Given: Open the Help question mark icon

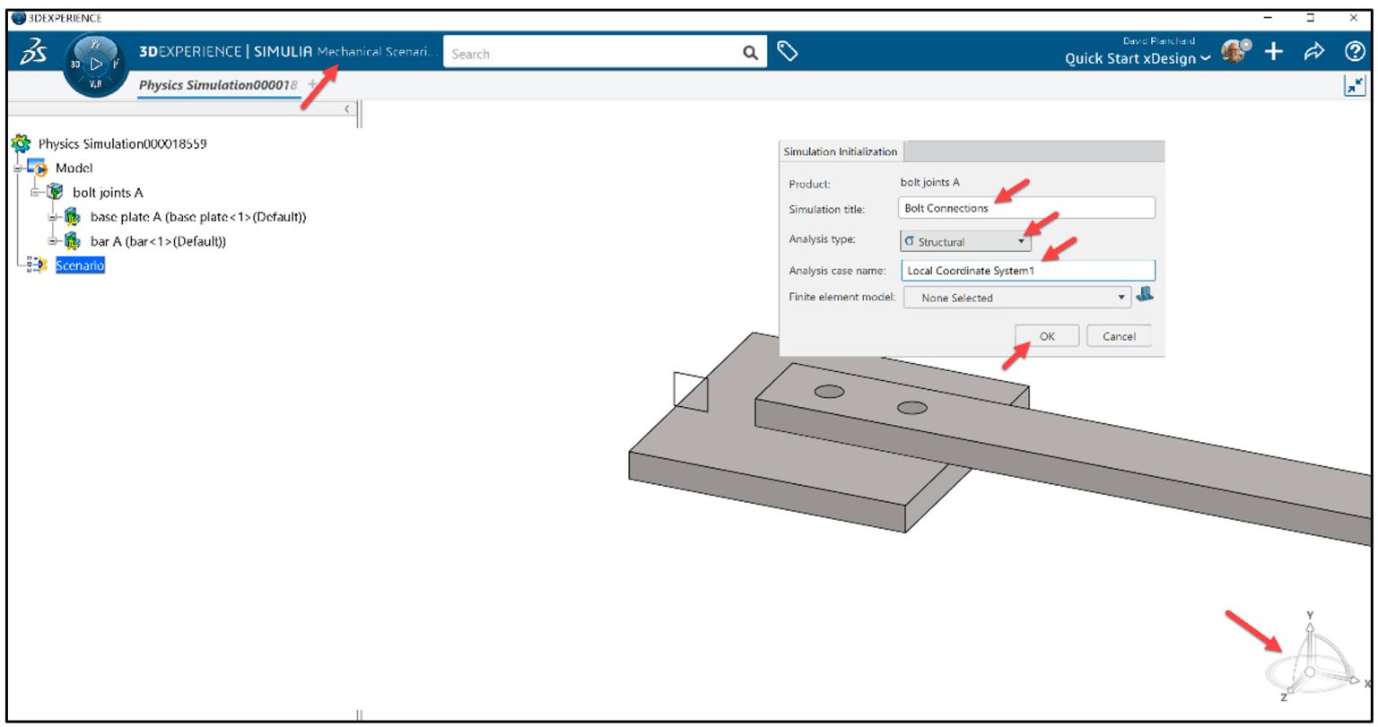Looking at the screenshot, I should tap(1352, 51).
